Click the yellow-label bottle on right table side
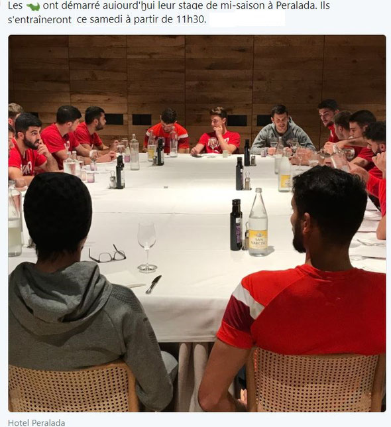 click(x=285, y=172)
